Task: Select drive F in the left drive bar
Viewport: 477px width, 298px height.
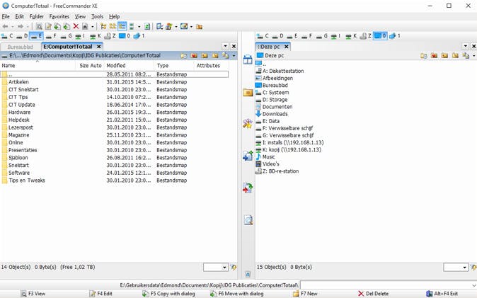Action: click(x=52, y=36)
